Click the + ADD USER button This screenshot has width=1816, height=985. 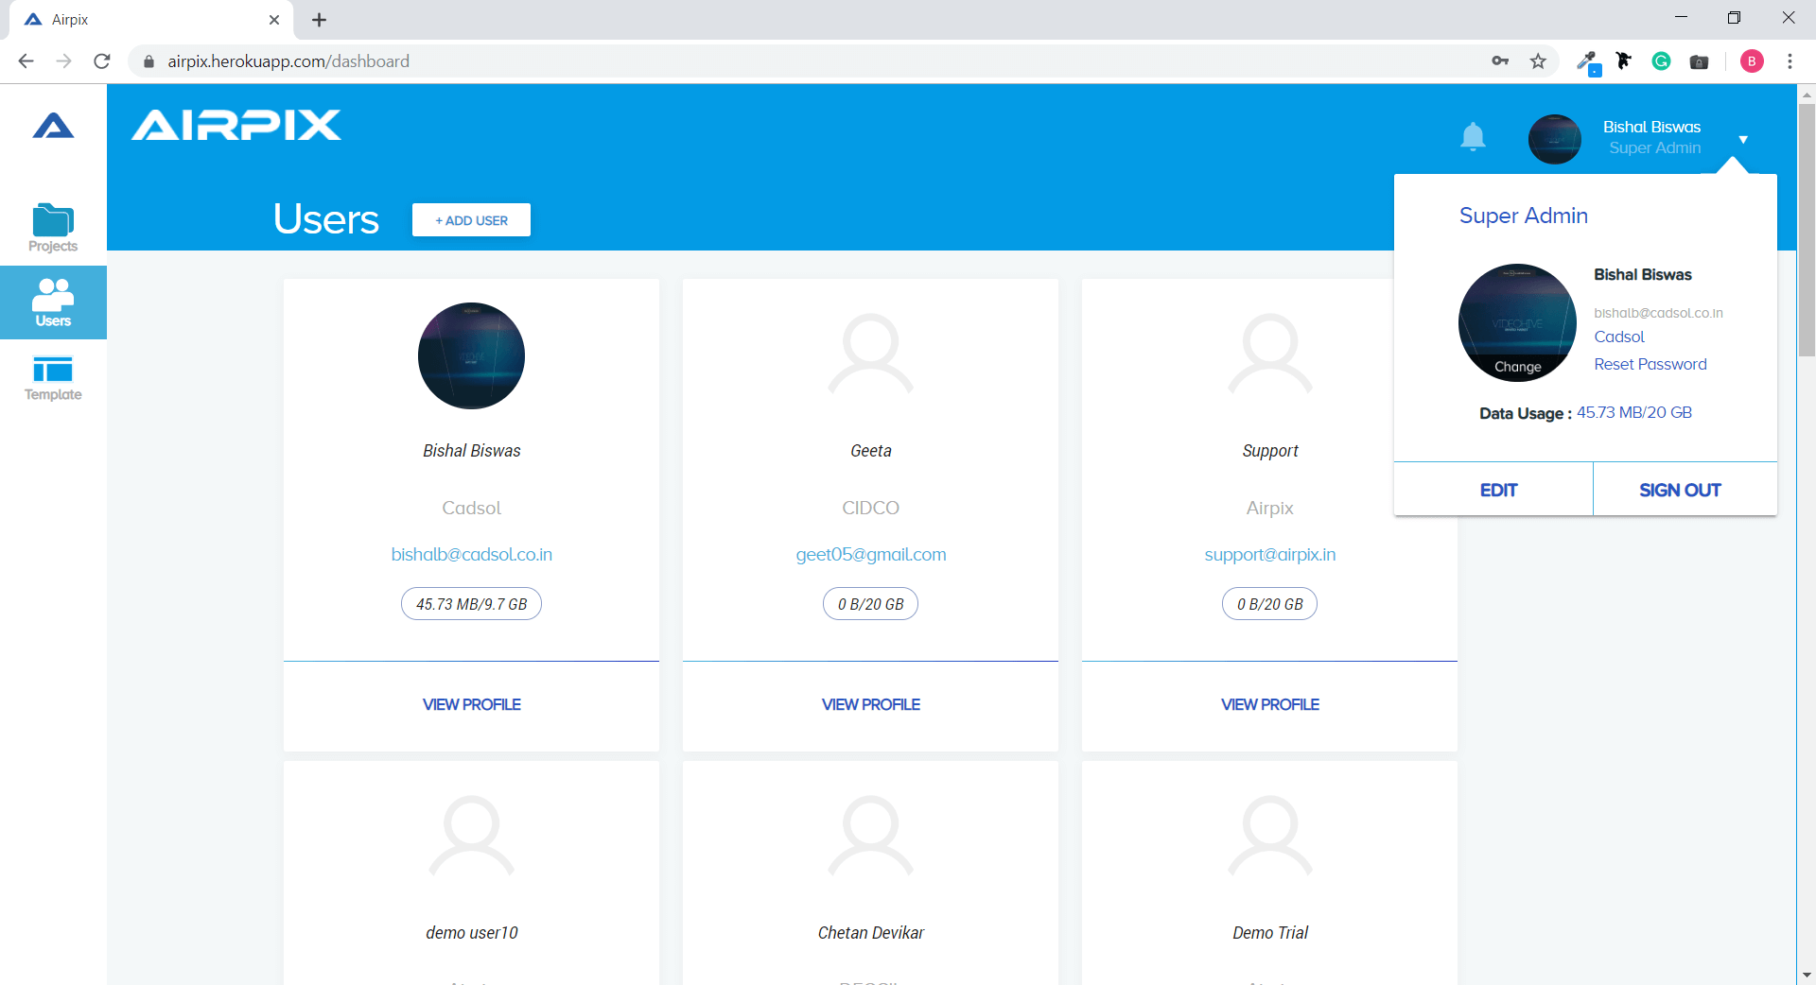(471, 220)
